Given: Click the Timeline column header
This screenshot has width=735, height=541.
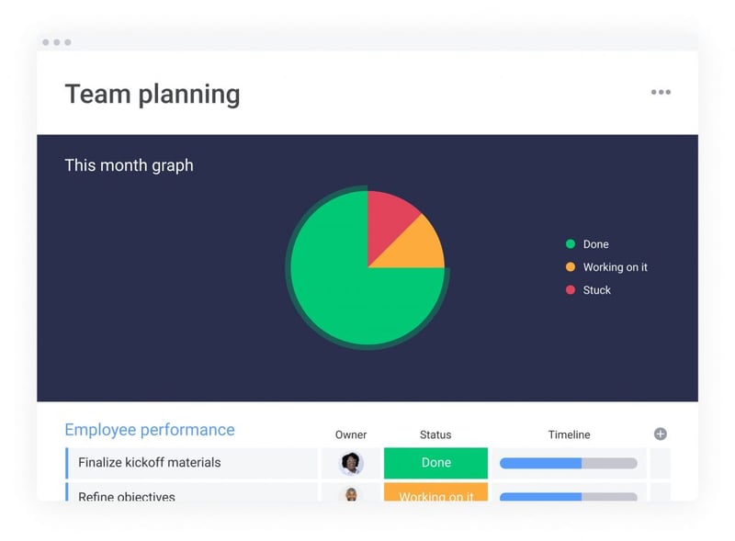Looking at the screenshot, I should point(569,434).
